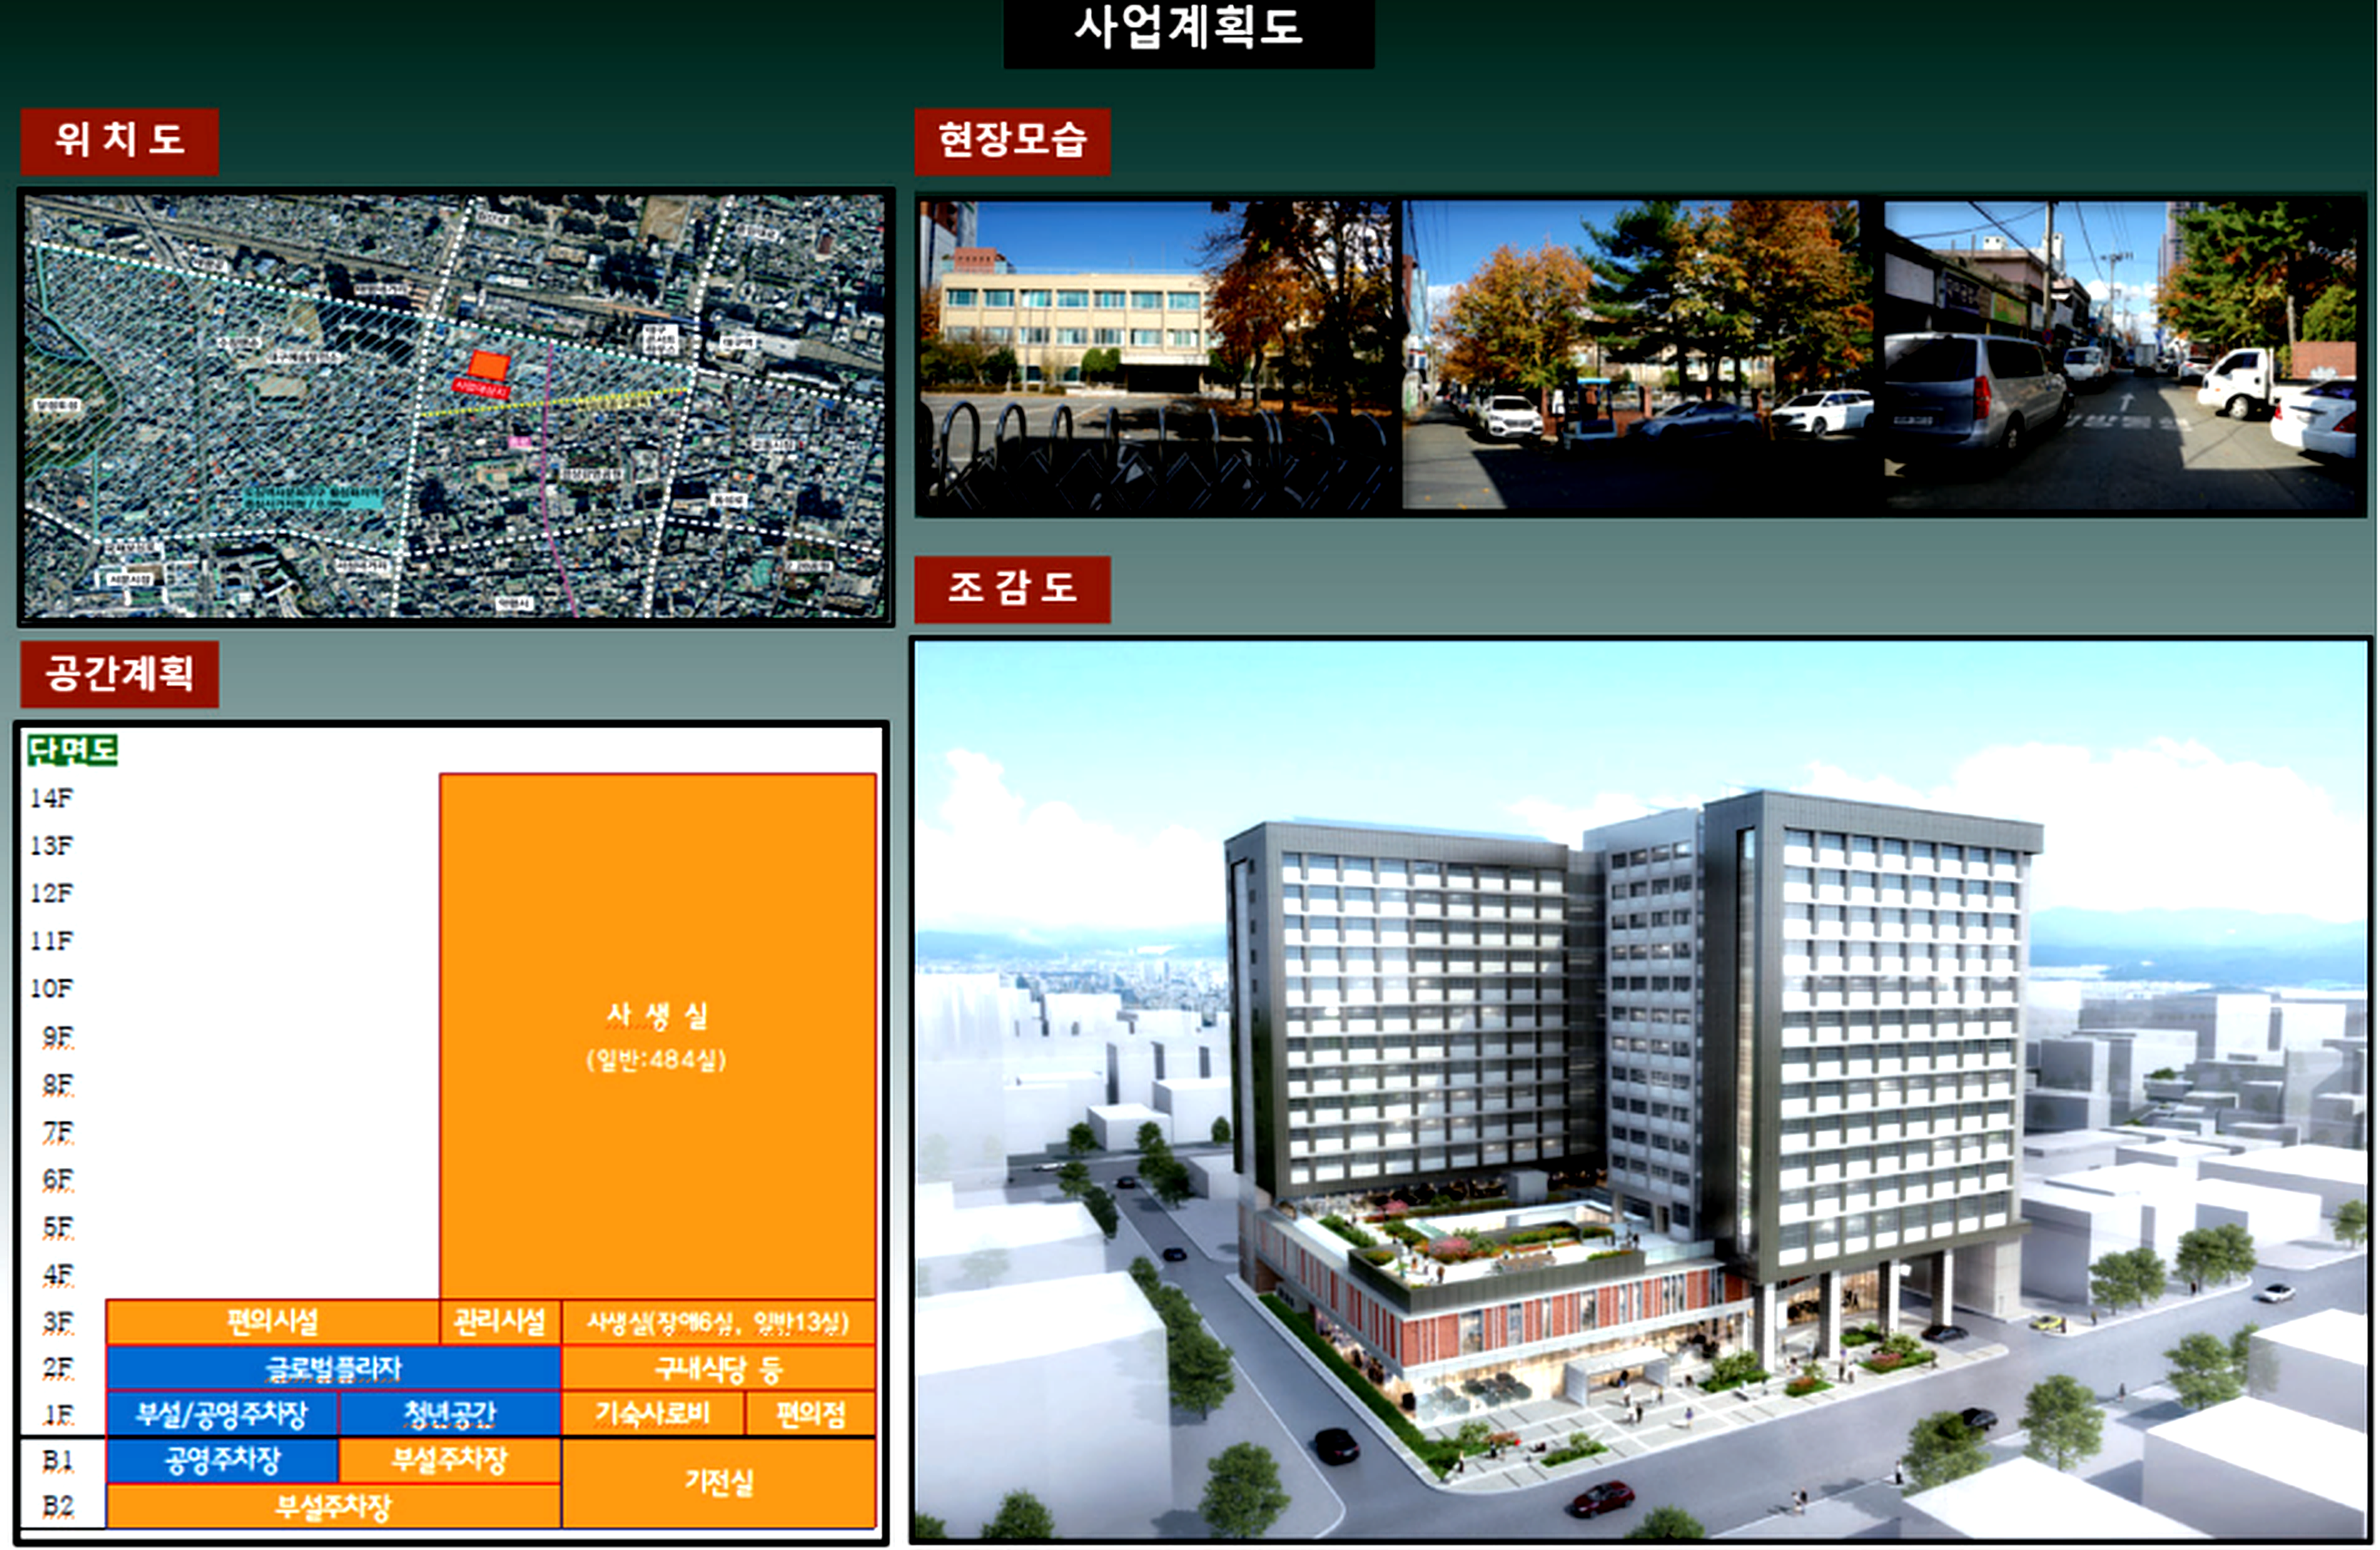
Task: Select the 편의시설 block on 3F
Action: (x=272, y=1322)
